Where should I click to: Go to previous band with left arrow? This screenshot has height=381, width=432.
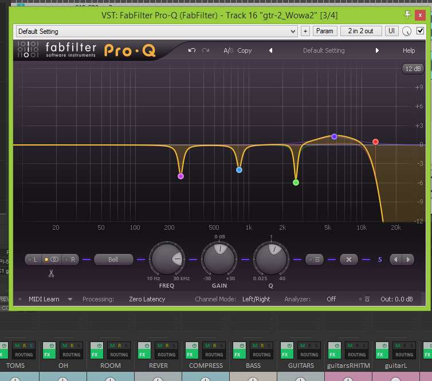(x=396, y=260)
